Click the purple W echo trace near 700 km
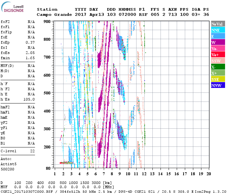 click(x=99, y=60)
